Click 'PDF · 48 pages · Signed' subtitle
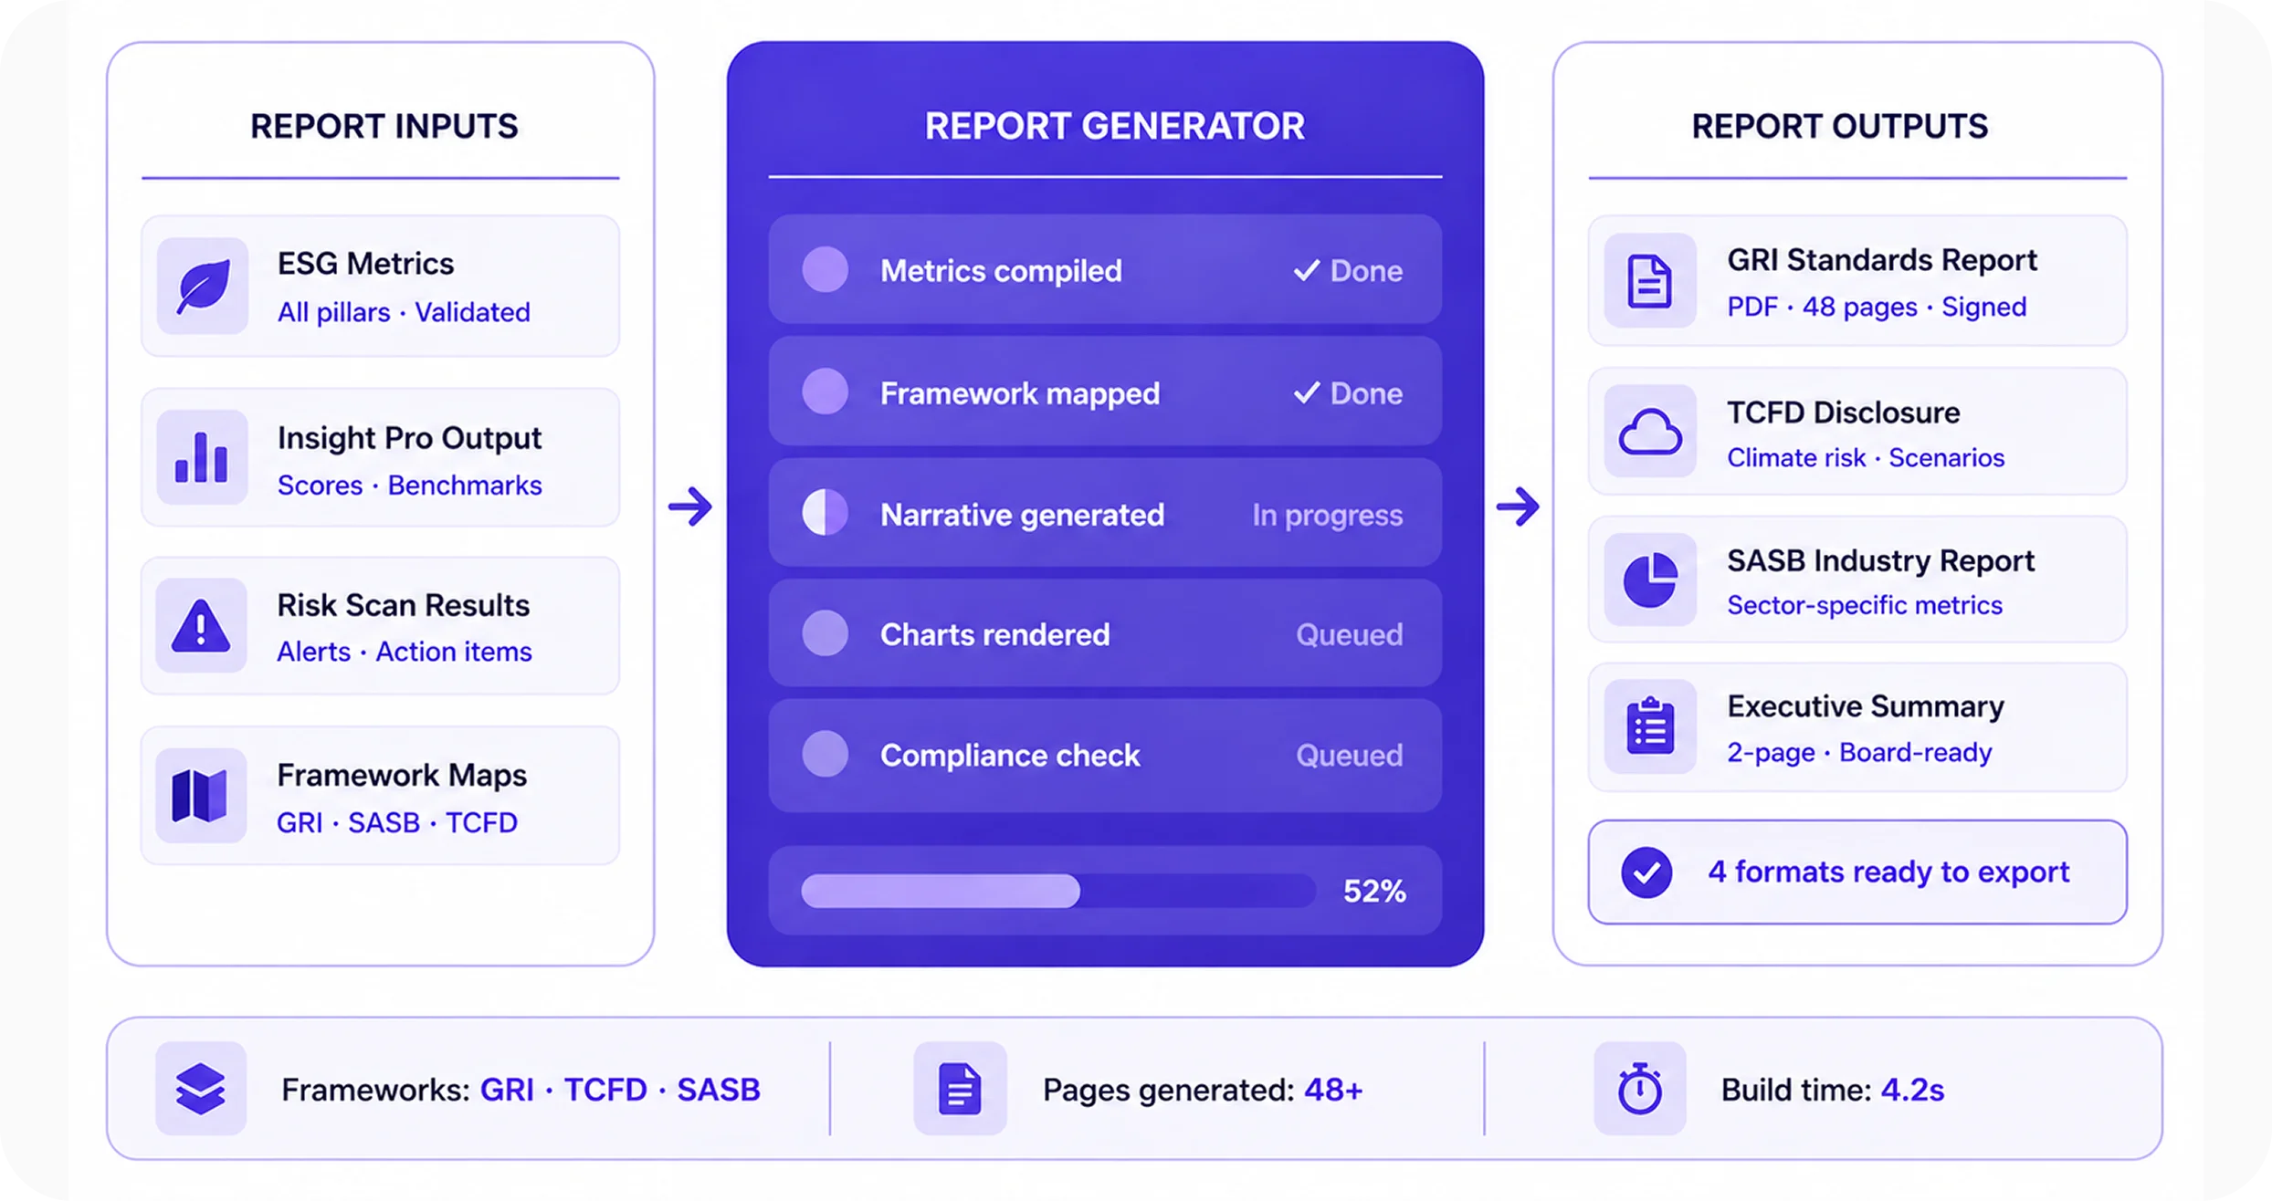 [x=1877, y=307]
